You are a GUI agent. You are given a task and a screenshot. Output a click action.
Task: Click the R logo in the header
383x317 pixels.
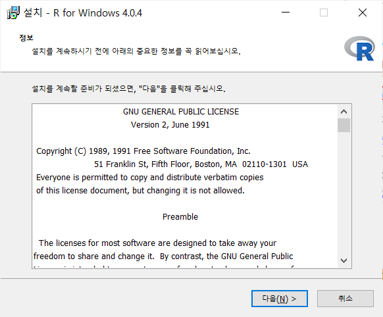click(x=359, y=49)
